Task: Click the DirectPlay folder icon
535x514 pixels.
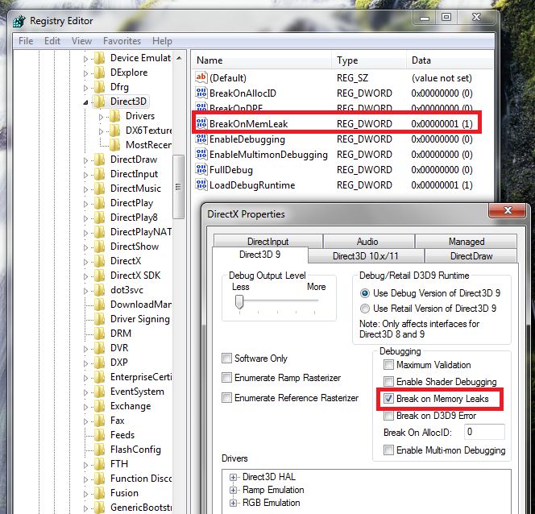Action: pos(100,203)
